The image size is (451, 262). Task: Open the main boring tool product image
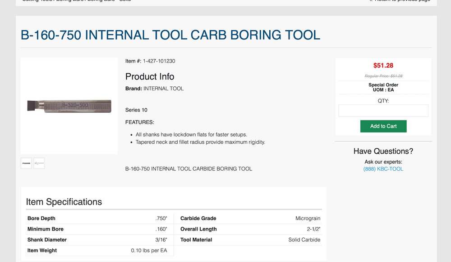click(69, 106)
